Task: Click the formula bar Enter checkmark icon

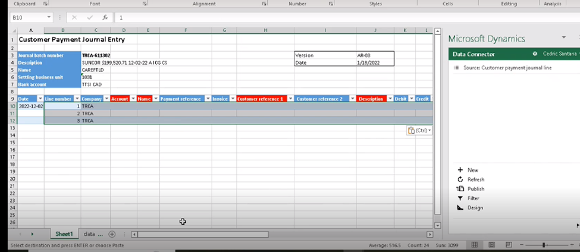Action: click(x=90, y=17)
